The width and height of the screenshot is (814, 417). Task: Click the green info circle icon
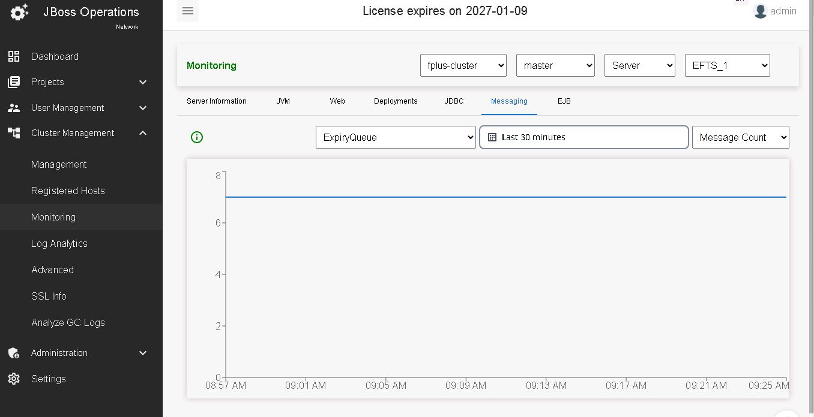click(197, 137)
